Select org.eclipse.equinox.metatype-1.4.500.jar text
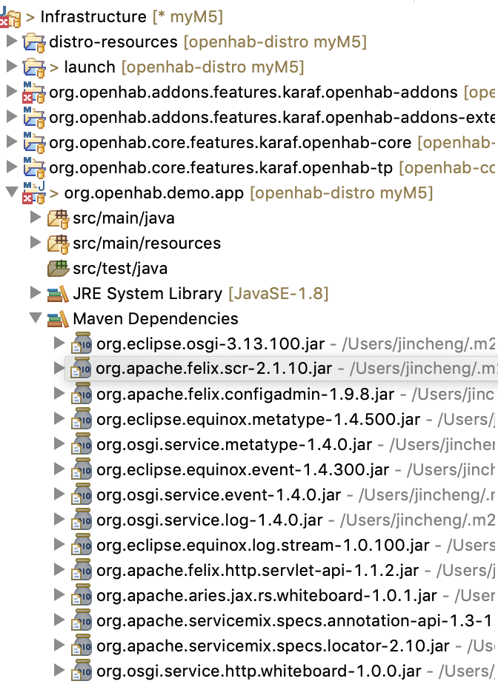Viewport: 498px width, 684px height. (x=258, y=420)
